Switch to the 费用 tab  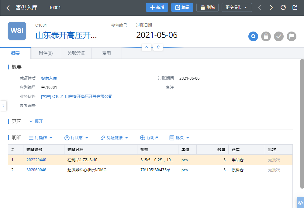(106, 53)
